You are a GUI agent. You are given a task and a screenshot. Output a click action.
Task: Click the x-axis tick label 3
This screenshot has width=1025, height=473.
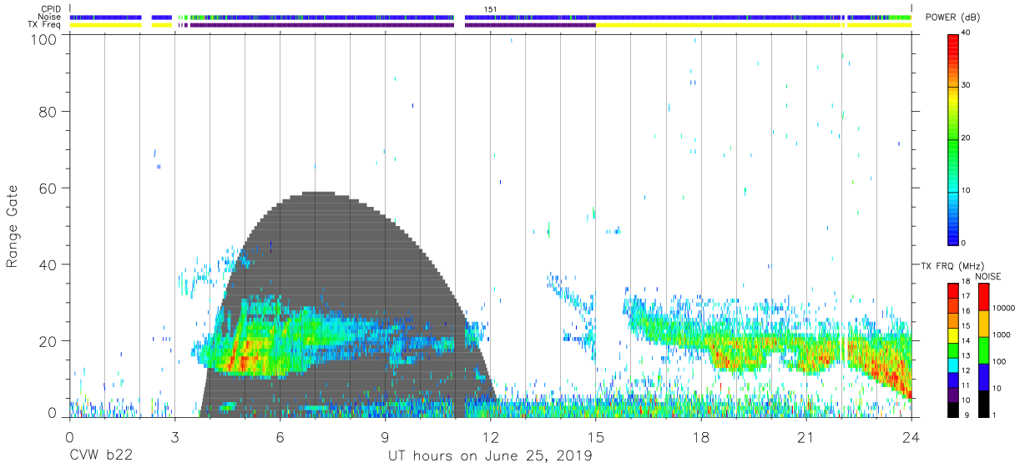(x=174, y=437)
